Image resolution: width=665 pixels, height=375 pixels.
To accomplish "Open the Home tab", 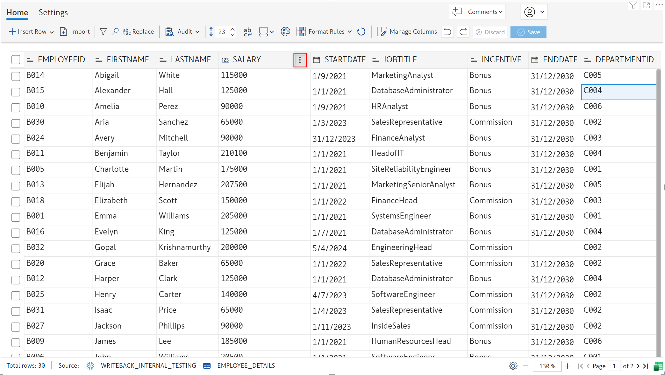I will (x=17, y=12).
